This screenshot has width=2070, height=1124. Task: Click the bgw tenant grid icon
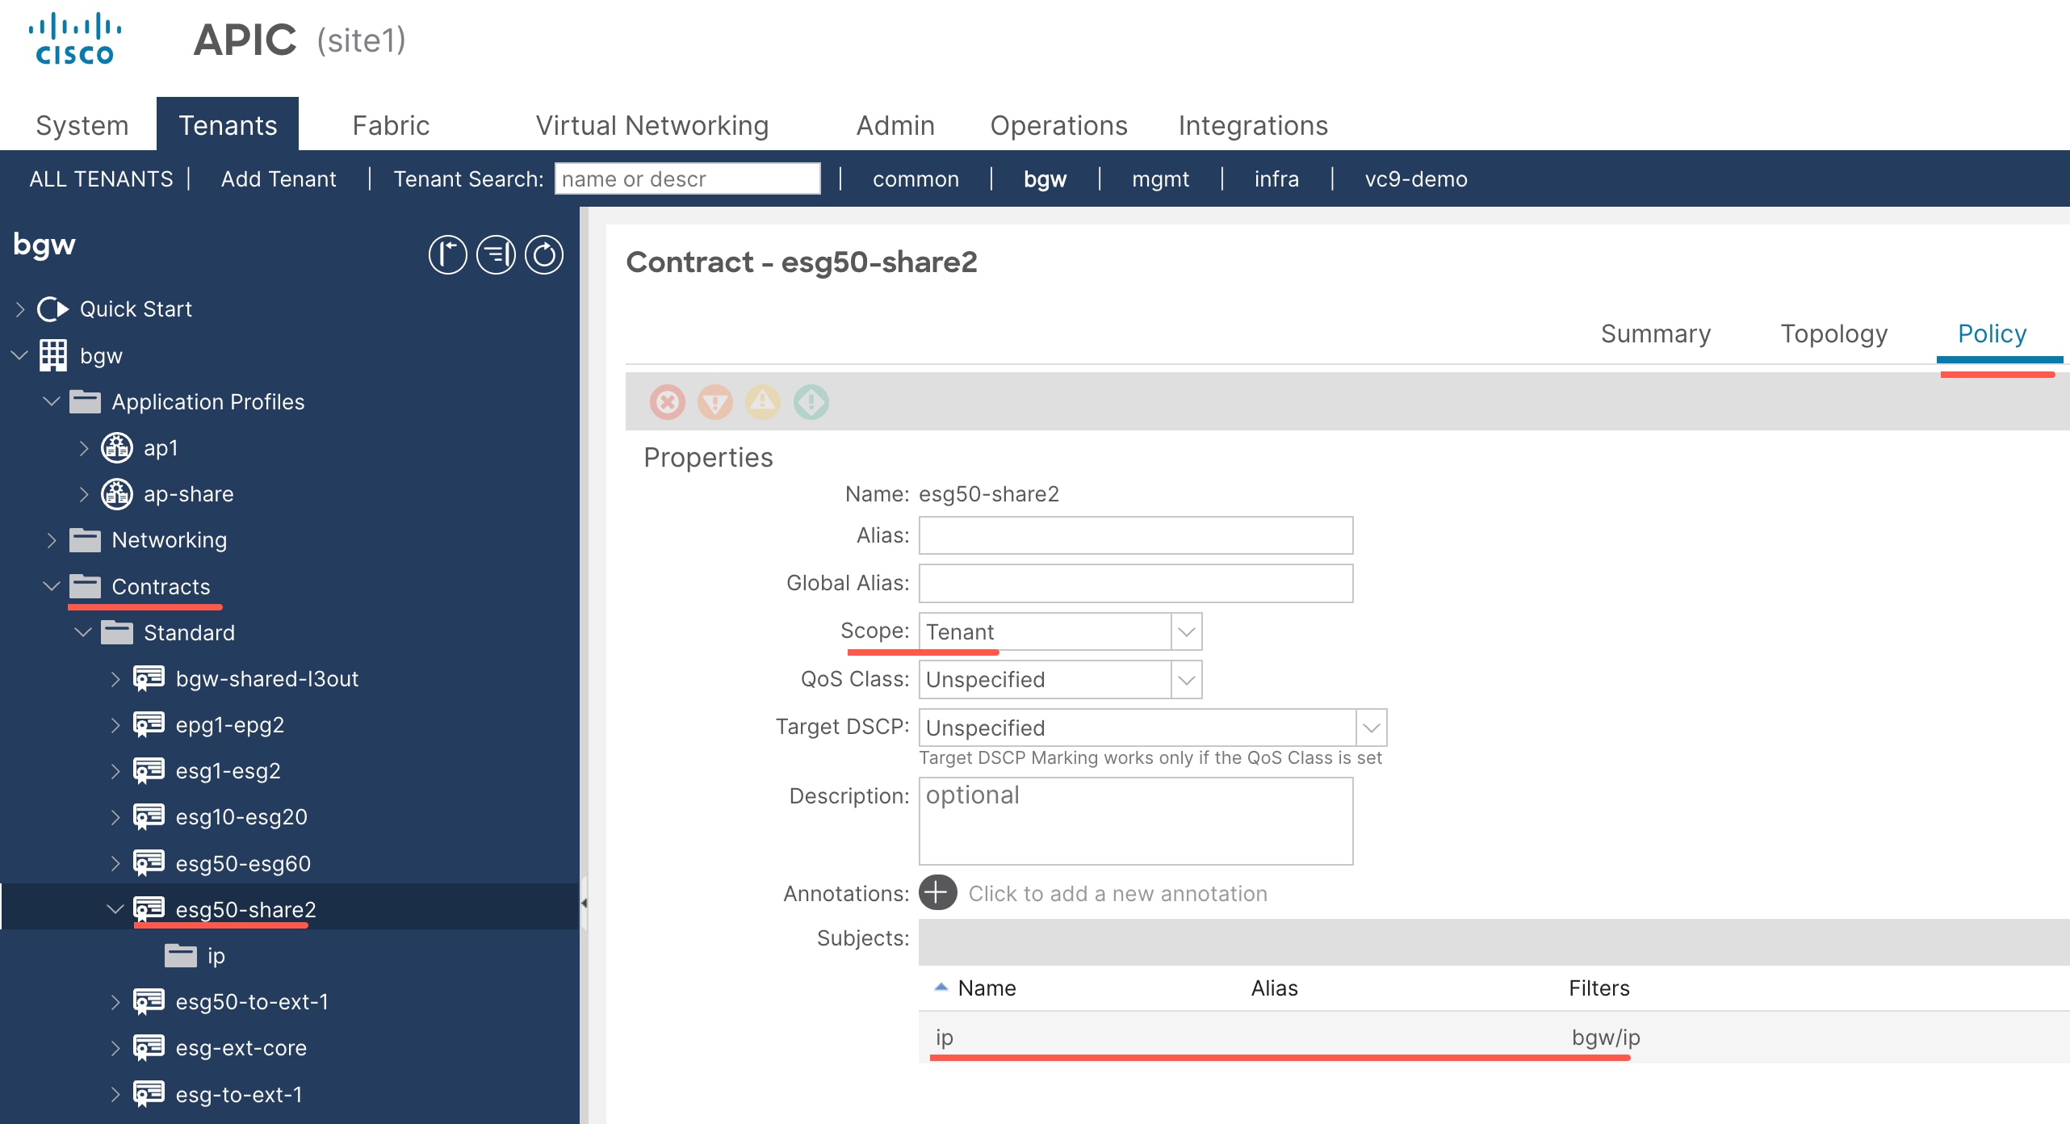53,355
